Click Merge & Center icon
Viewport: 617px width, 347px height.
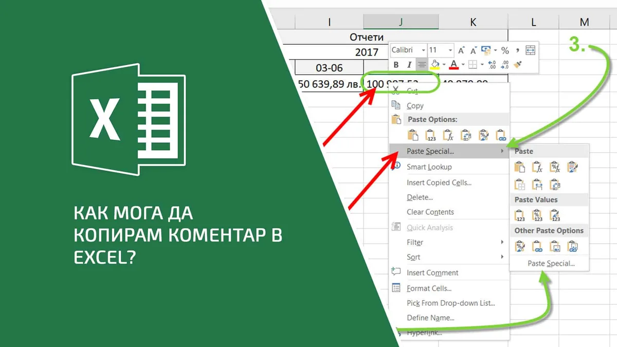[x=531, y=50]
